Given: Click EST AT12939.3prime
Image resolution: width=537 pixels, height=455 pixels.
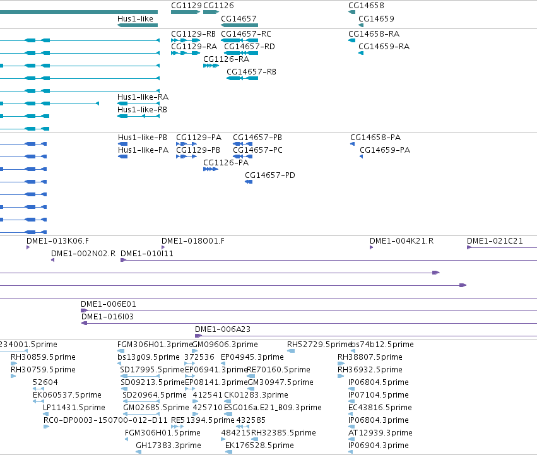Looking at the screenshot, I should click(x=380, y=433).
